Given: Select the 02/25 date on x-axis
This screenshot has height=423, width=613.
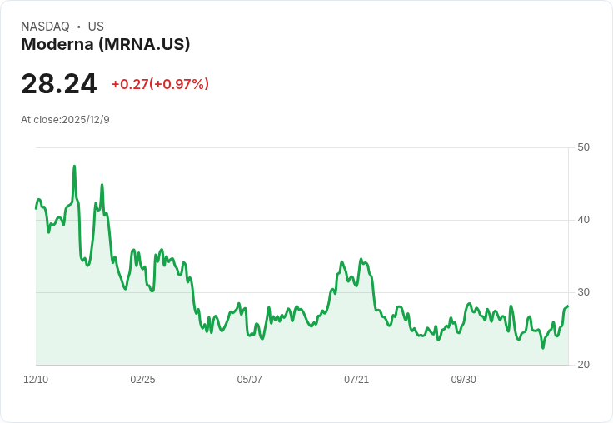Looking at the screenshot, I should click(x=142, y=380).
